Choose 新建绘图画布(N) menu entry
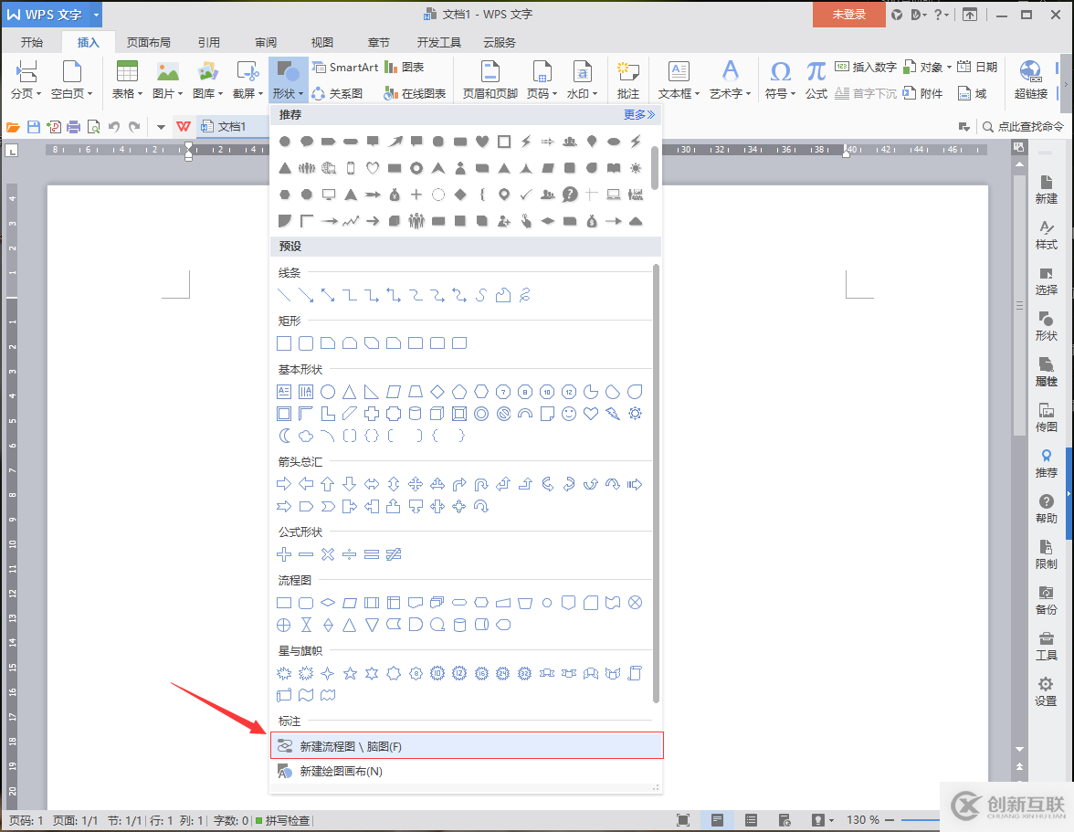Screen dimensions: 1074x832 pos(467,771)
